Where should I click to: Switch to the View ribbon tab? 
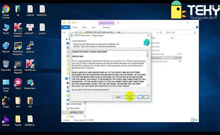[93, 27]
